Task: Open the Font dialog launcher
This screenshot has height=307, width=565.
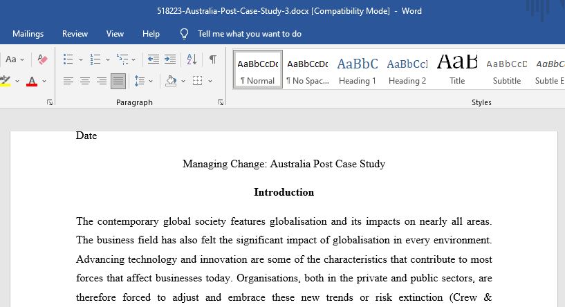Action: point(50,103)
